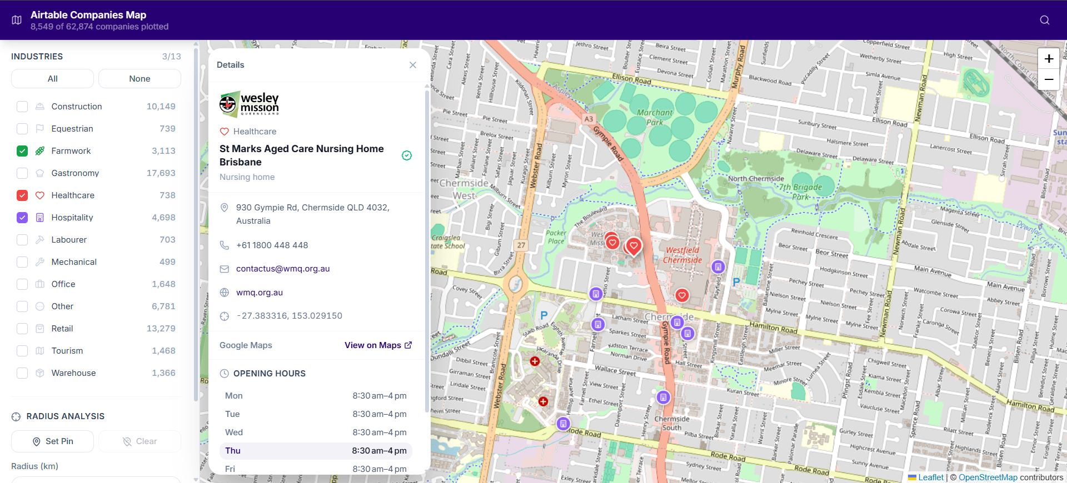Click the verified checkmark badge icon
The image size is (1067, 483).
tap(407, 155)
